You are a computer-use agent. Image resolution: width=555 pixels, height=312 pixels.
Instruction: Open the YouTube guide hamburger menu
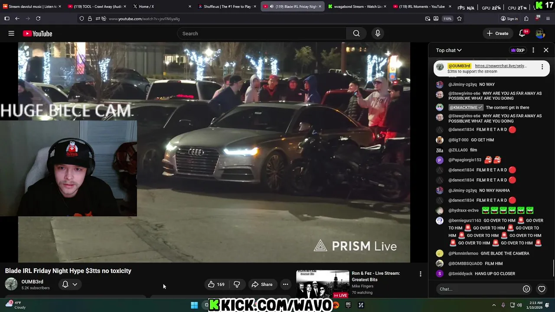[x=11, y=33]
